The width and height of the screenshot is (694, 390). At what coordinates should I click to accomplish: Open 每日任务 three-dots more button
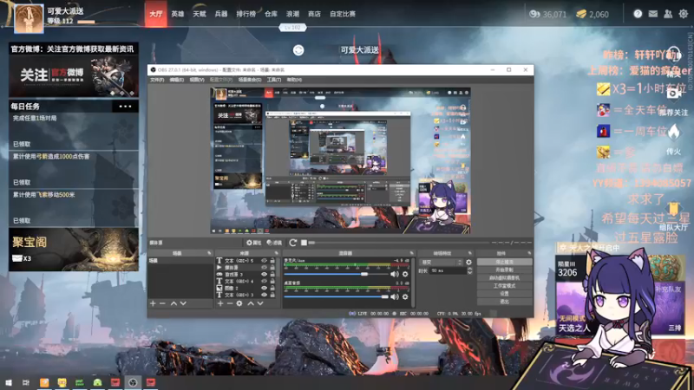(125, 107)
